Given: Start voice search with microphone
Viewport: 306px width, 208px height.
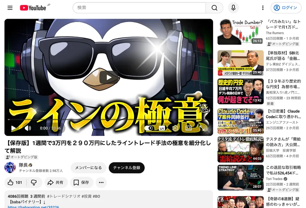Looking at the screenshot, I should coord(233,8).
